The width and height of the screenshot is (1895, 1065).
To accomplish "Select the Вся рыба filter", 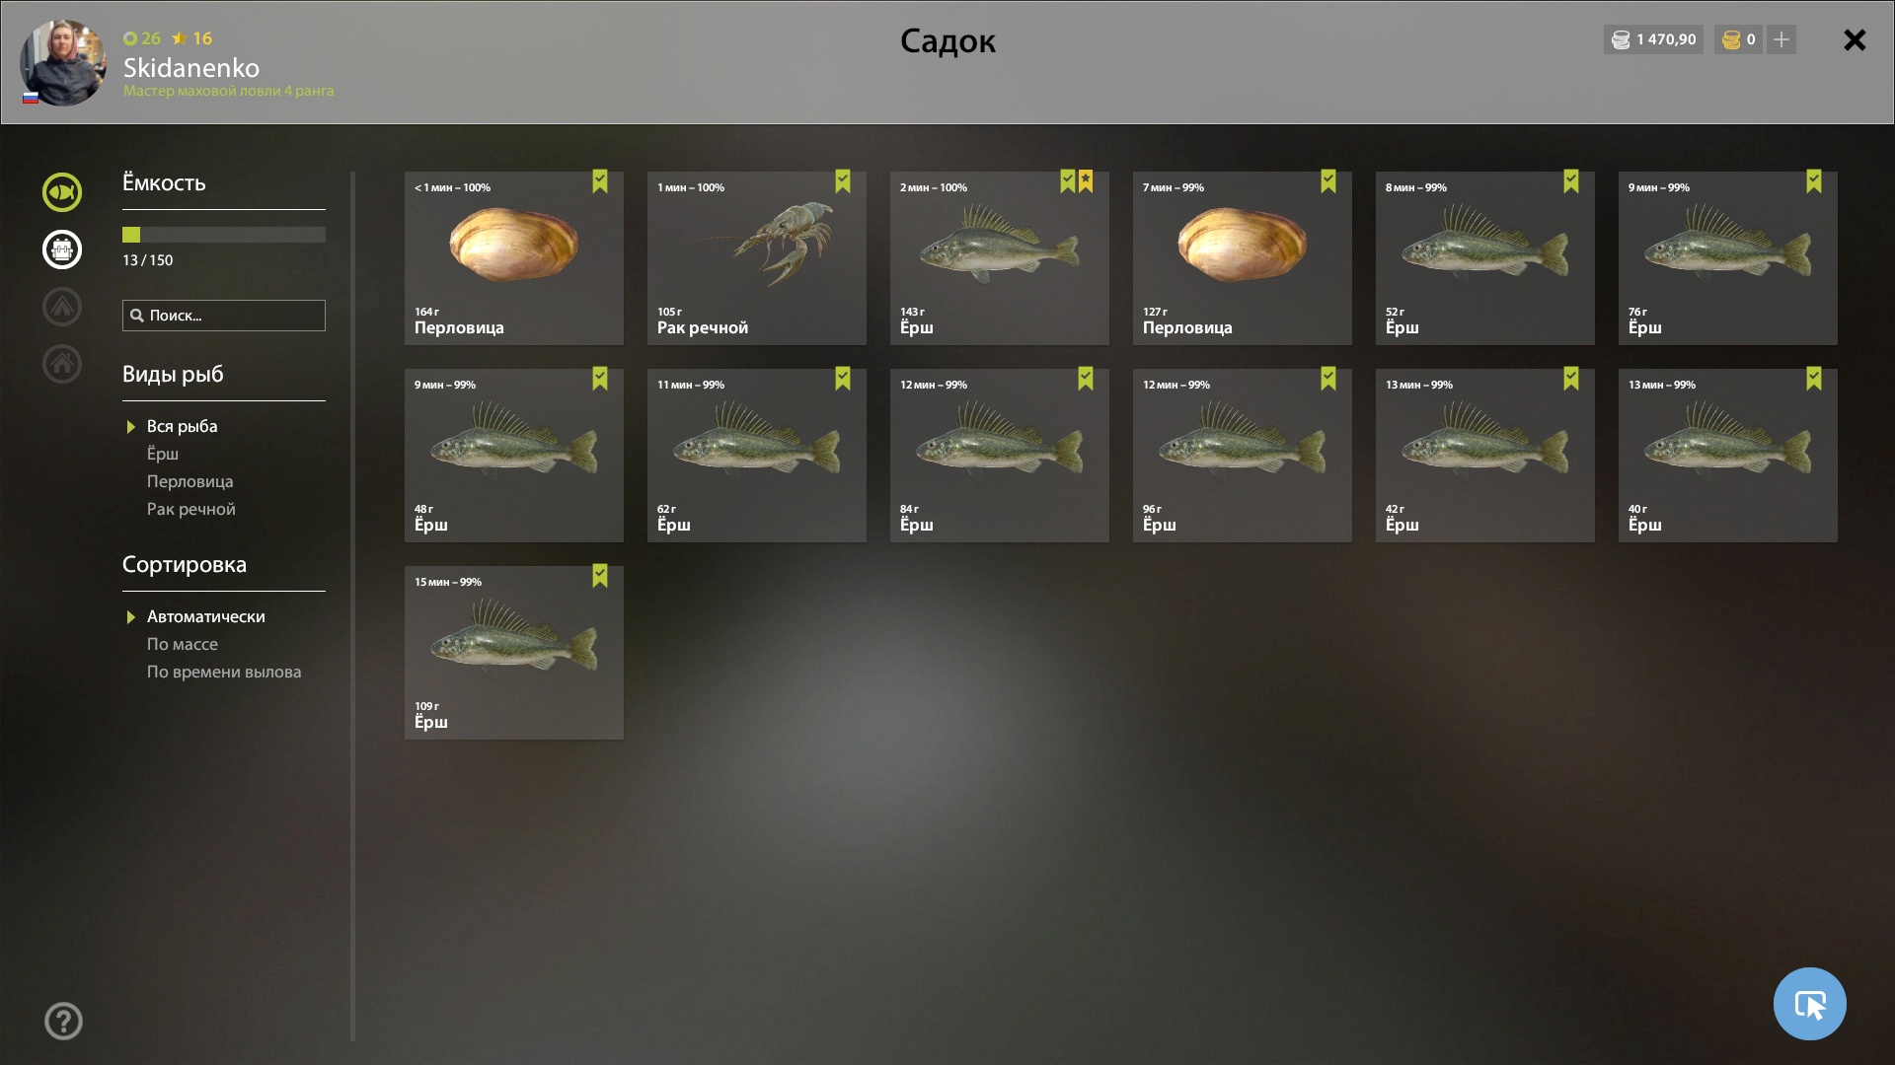I will pos(182,426).
